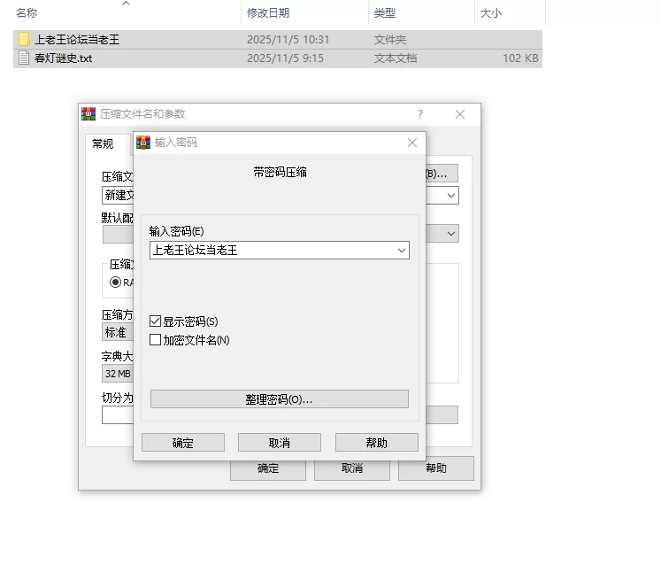Screen dimensions: 661x588
Task: Click 取消 in the 输入密码 dialog
Action: coord(280,443)
